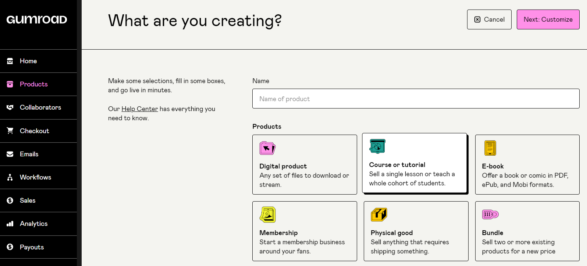Go to Products in the sidebar

tap(39, 84)
